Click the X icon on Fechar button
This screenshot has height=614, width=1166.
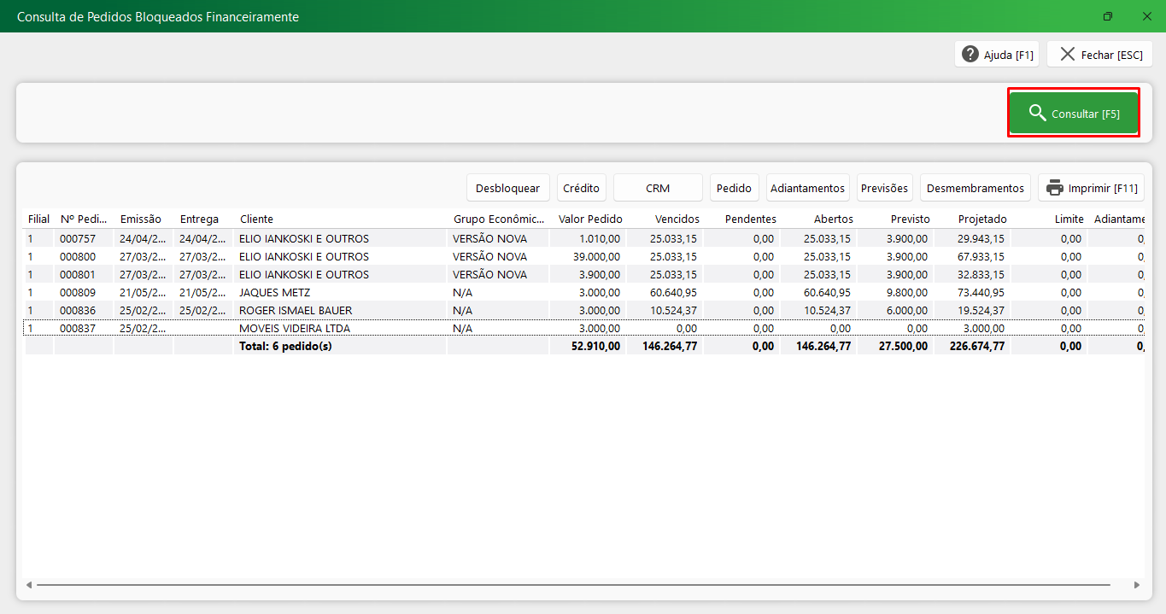point(1067,55)
